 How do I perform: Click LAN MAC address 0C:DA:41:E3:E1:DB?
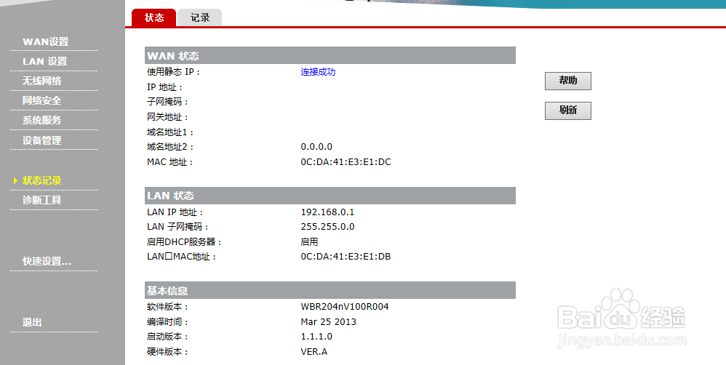click(x=346, y=256)
